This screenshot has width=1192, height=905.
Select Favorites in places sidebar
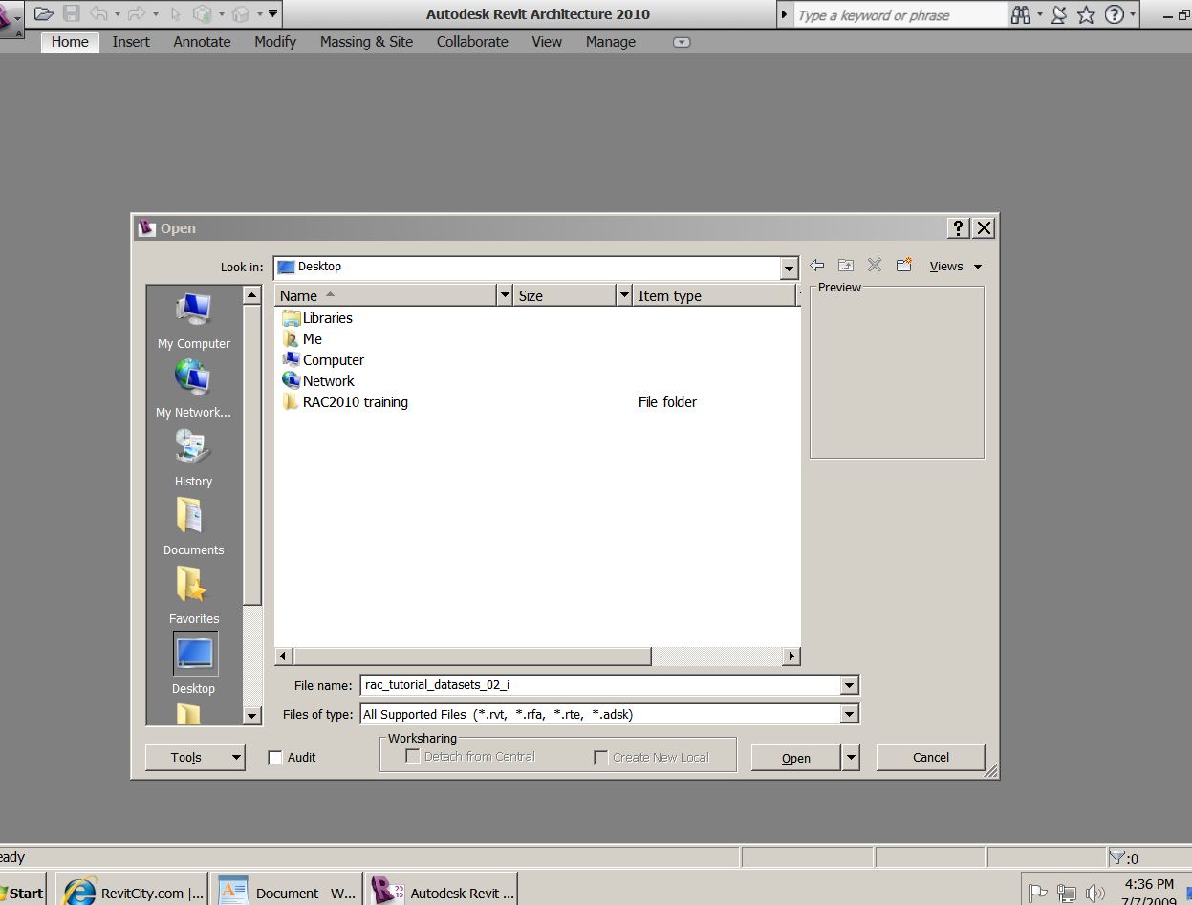click(x=194, y=596)
